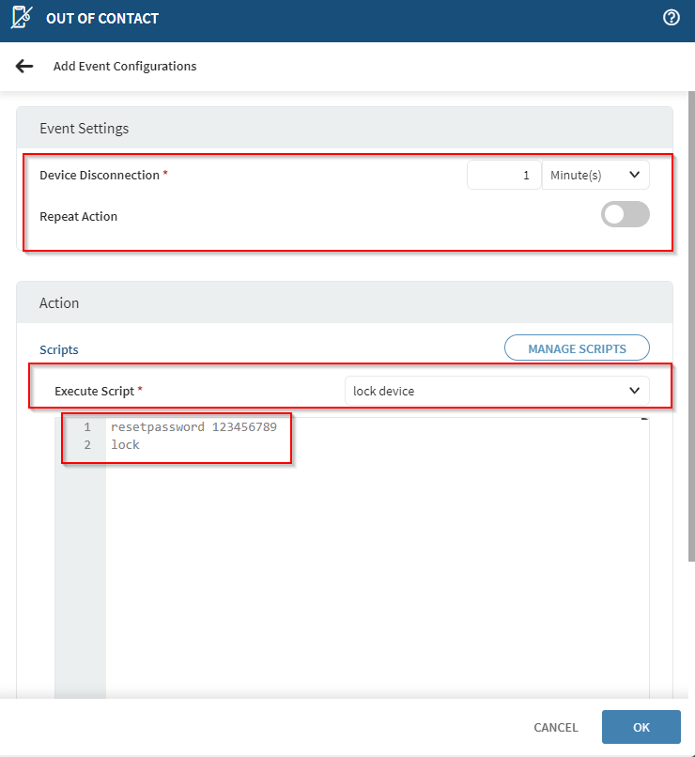
Task: Select the Scripts section label
Action: [59, 349]
